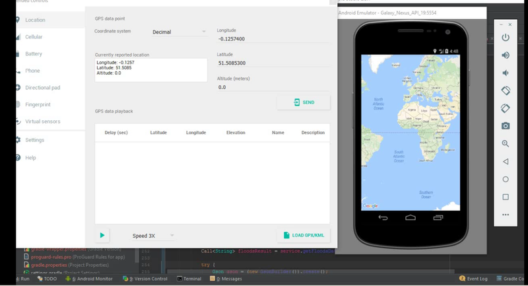Click the Latitude input field
528x286 pixels.
[x=272, y=63]
